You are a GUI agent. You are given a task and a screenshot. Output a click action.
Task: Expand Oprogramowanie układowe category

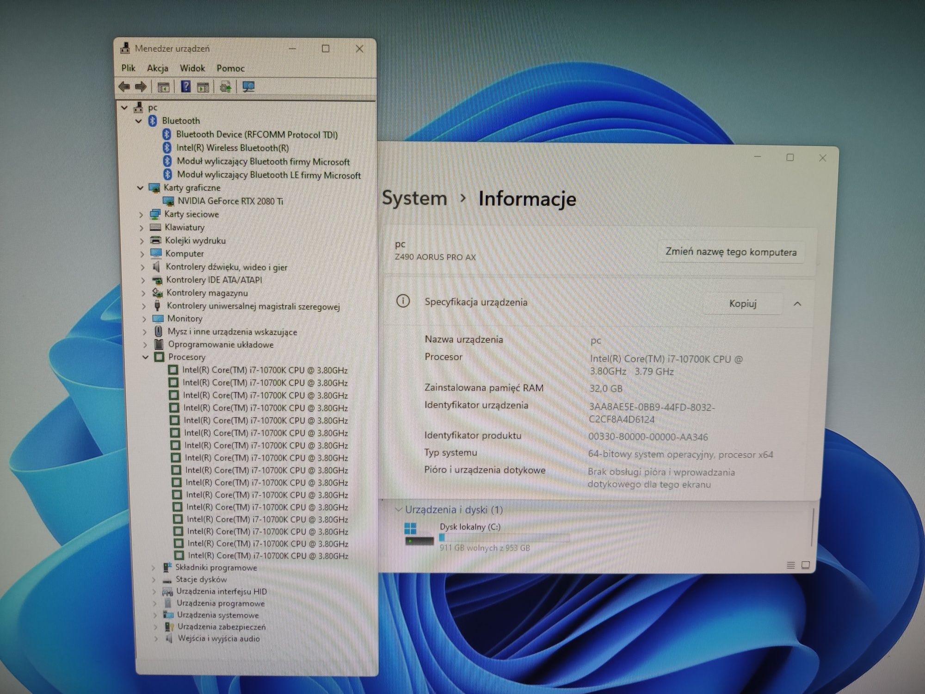[145, 345]
